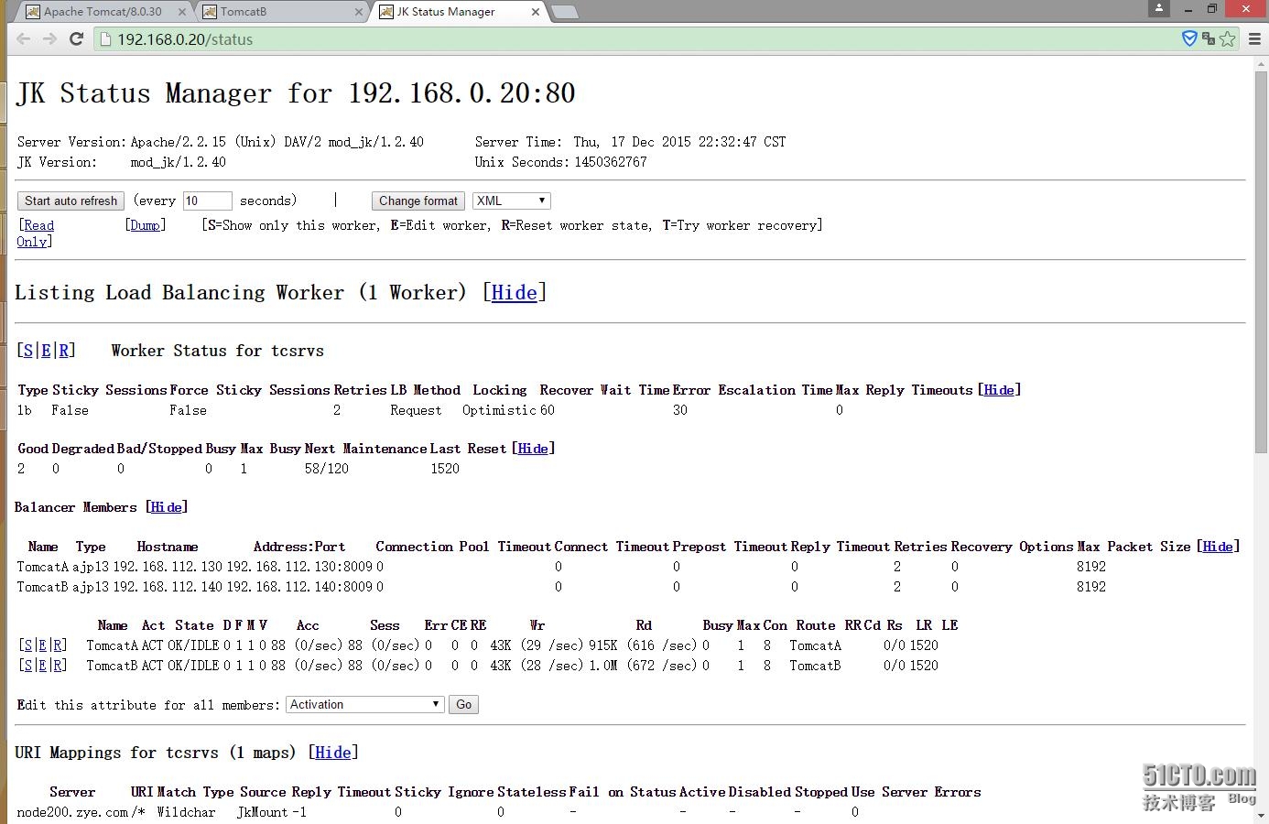The width and height of the screenshot is (1269, 824).
Task: Click the 'Wildchar' match type cell
Action: tap(186, 812)
